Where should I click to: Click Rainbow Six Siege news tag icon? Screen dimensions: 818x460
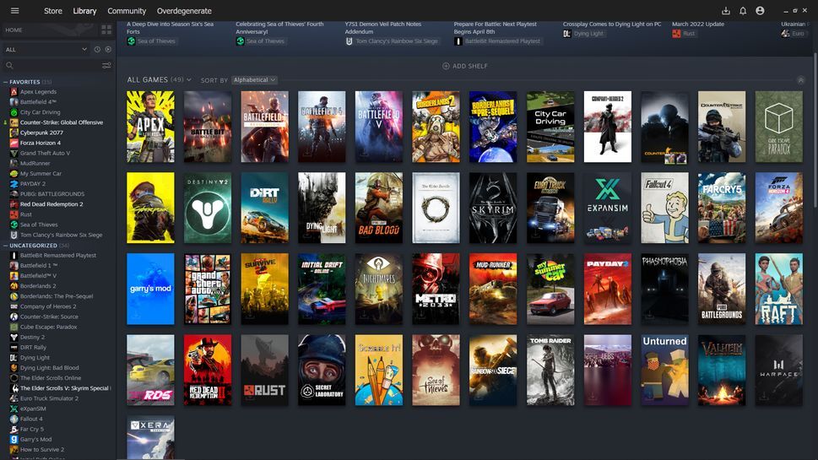[x=349, y=41]
